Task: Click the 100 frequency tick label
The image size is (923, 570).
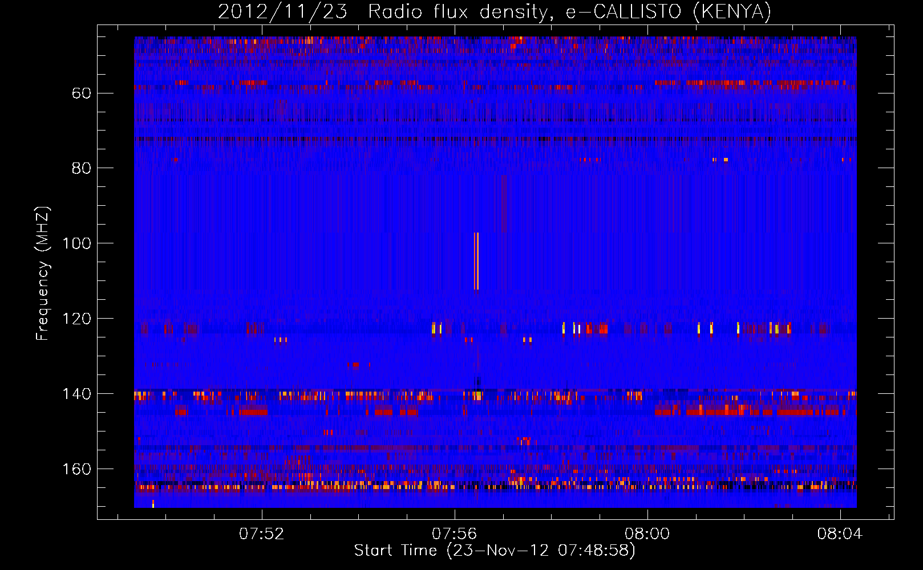Action: coord(76,243)
